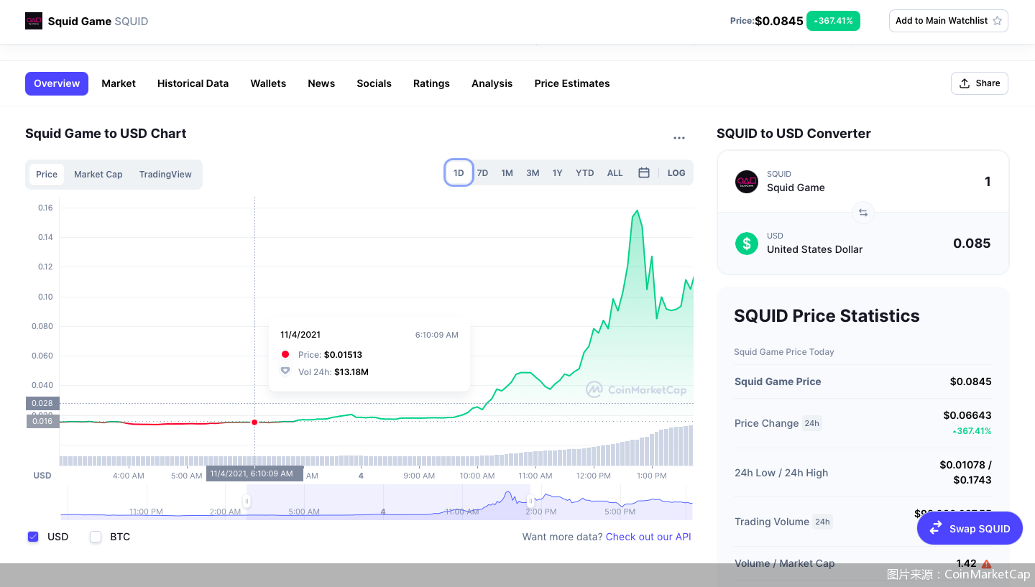Open the Check out our API link

648,537
